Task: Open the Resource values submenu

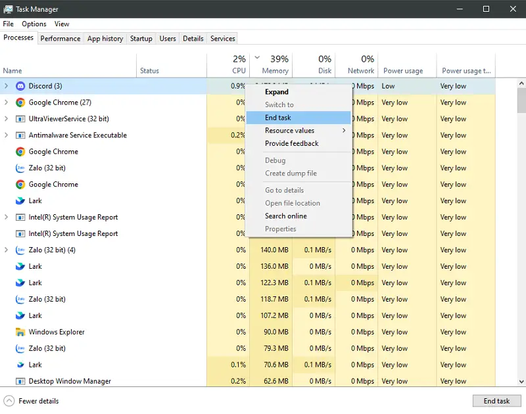Action: [x=289, y=131]
